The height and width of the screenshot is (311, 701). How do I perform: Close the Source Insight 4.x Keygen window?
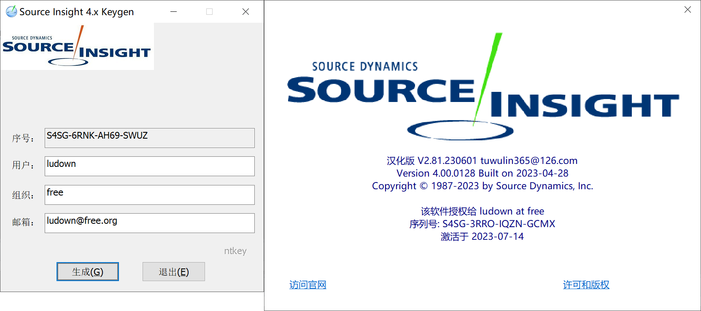pos(245,11)
